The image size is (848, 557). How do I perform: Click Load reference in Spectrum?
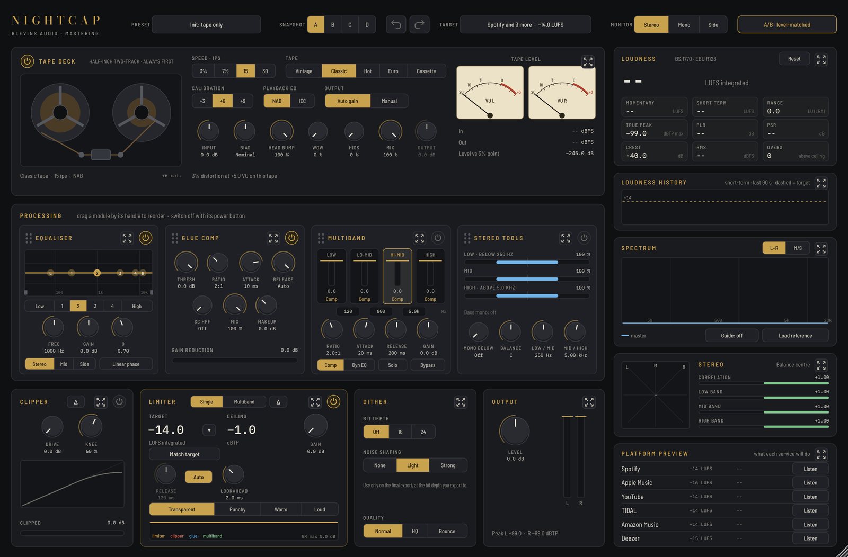795,336
